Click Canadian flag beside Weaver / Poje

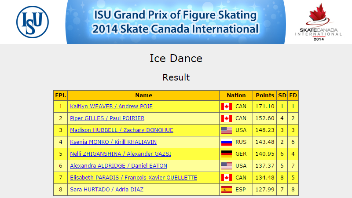(227, 106)
